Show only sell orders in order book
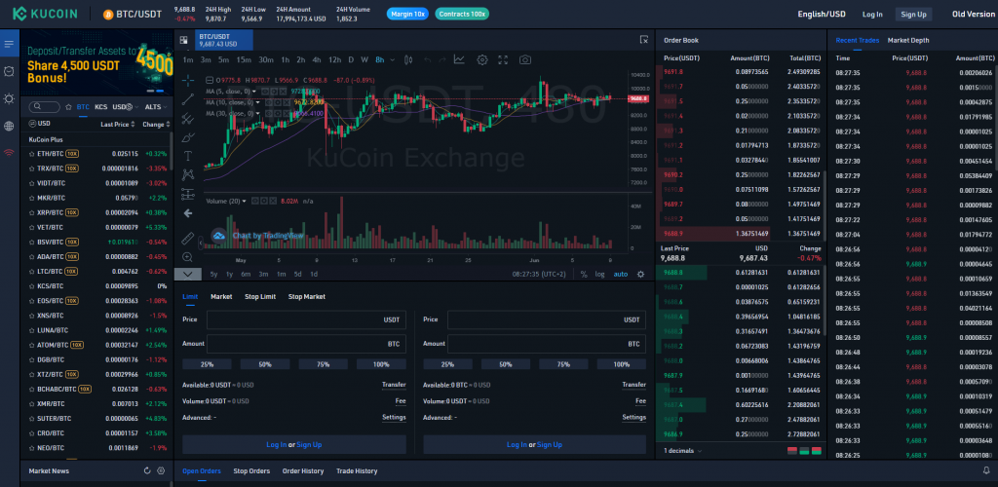This screenshot has width=998, height=487. point(791,451)
